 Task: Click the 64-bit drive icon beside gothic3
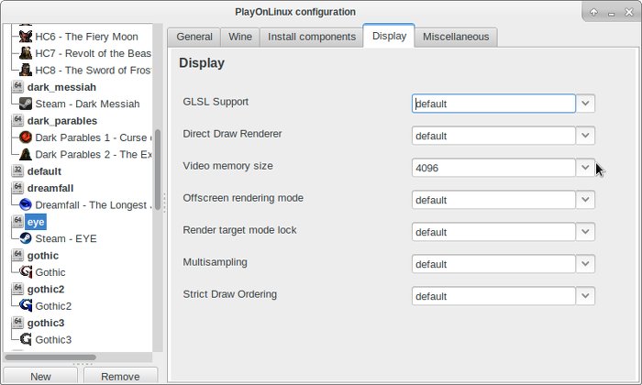tap(17, 323)
